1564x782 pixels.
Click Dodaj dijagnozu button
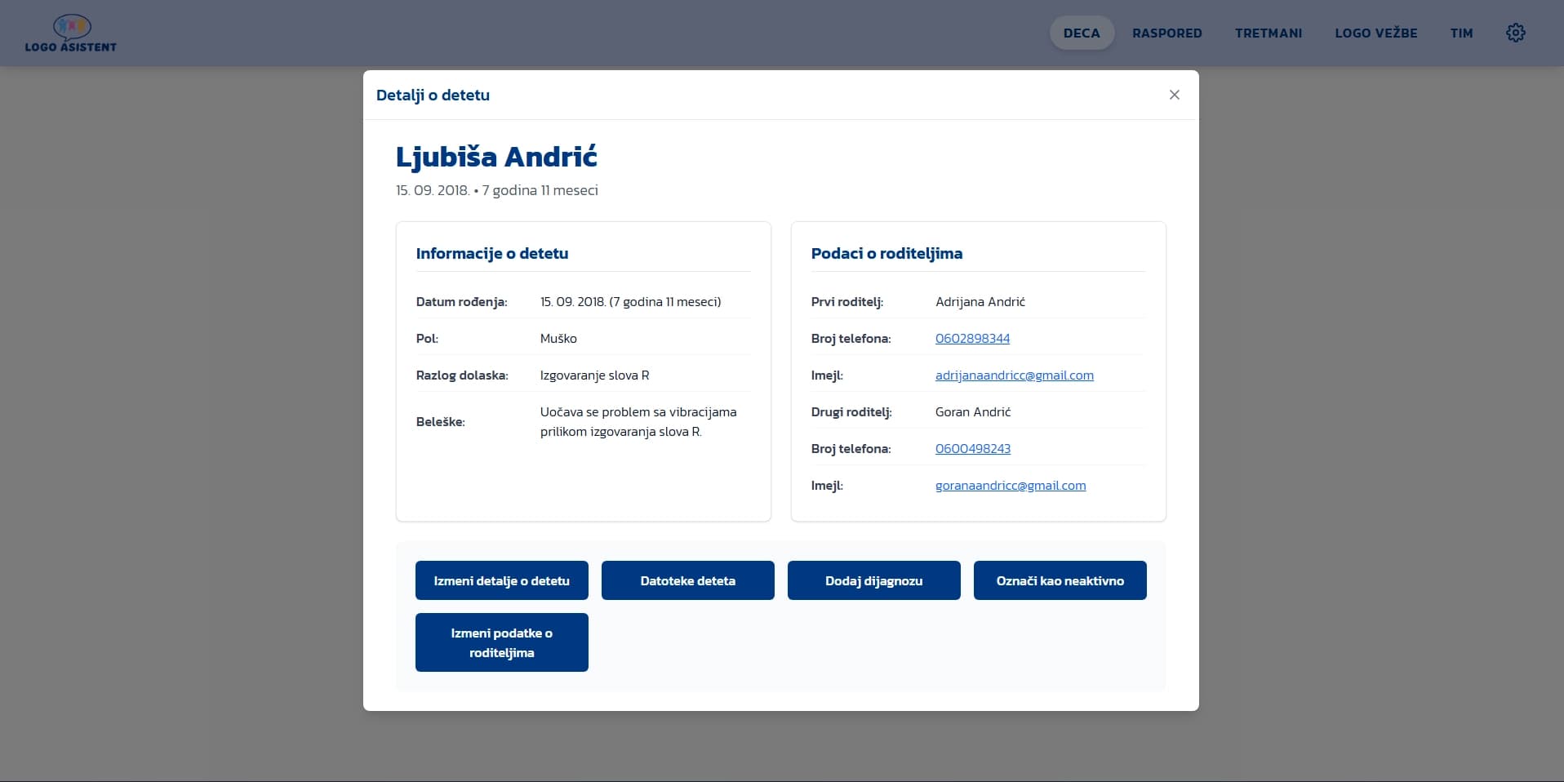874,580
